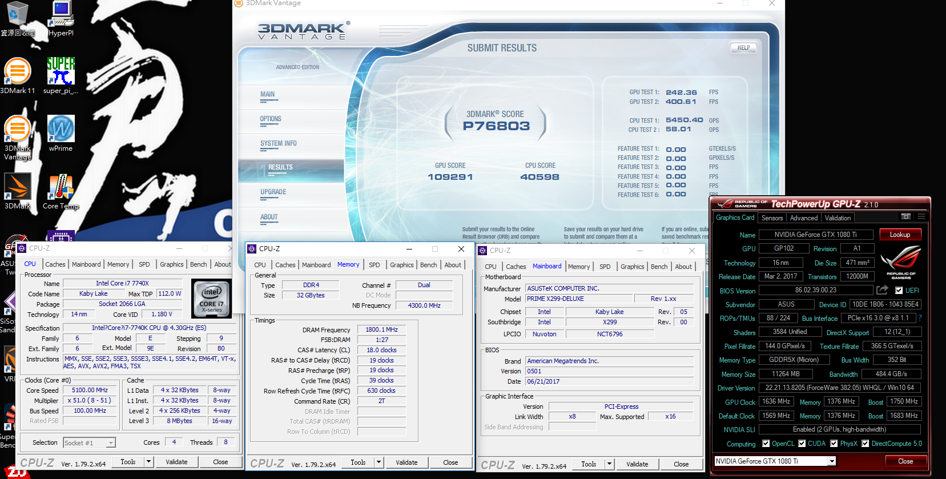Open the Bench tab in the CPU-Z Mainboard window
946x479 pixels.
coord(659,267)
